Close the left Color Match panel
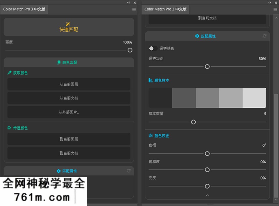Screen dimensions: 279x206 (135, 3)
